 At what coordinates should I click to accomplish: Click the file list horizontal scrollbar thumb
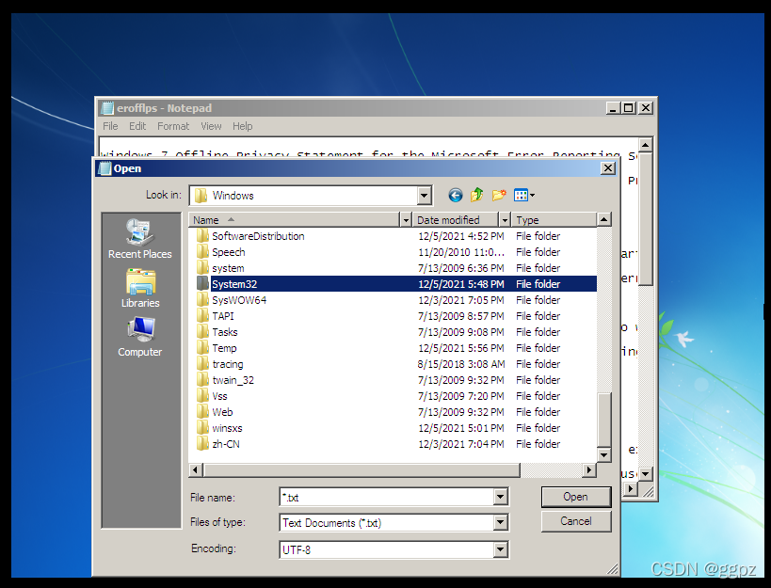point(361,470)
